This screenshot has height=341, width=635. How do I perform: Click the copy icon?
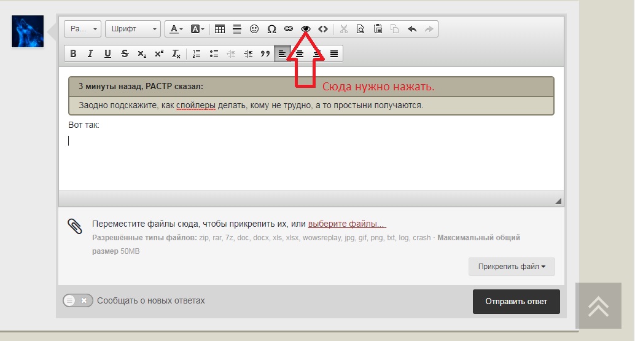[x=395, y=29]
